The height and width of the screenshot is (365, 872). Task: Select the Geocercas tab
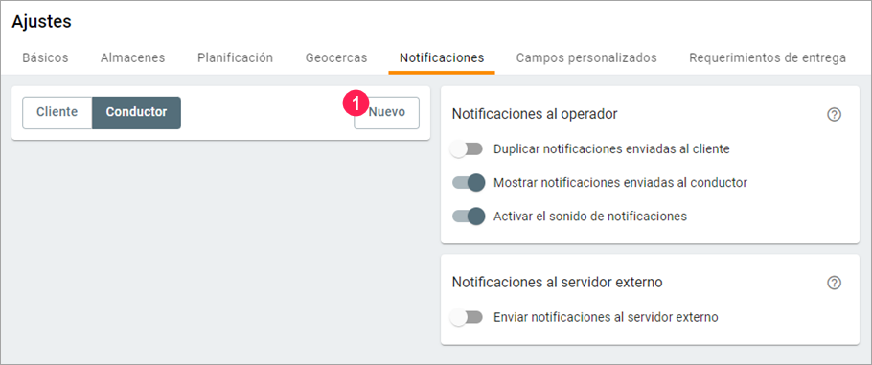336,57
